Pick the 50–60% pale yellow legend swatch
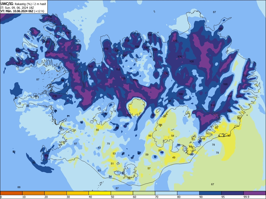The height and width of the screenshot is (199, 266). pyautogui.click(x=122, y=193)
